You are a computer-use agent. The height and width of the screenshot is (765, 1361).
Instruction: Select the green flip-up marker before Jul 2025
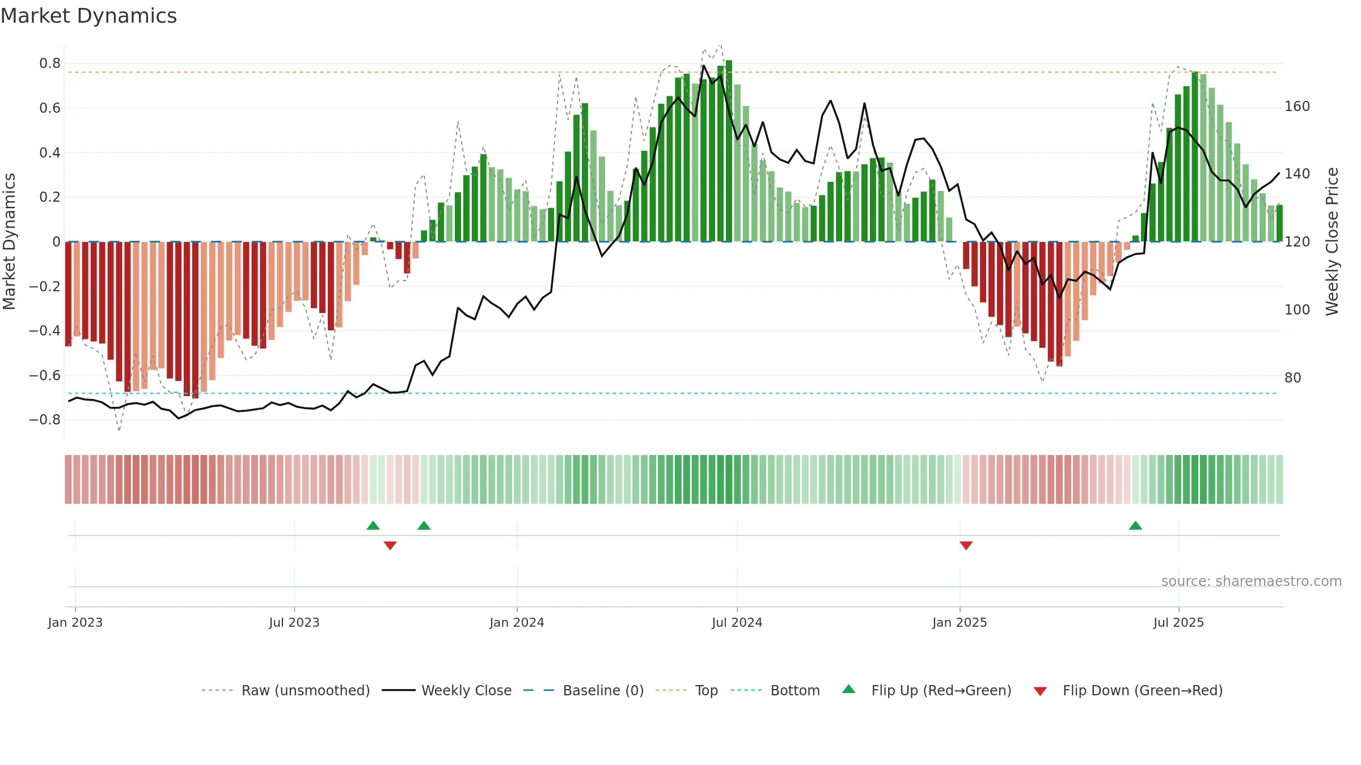click(x=1135, y=525)
